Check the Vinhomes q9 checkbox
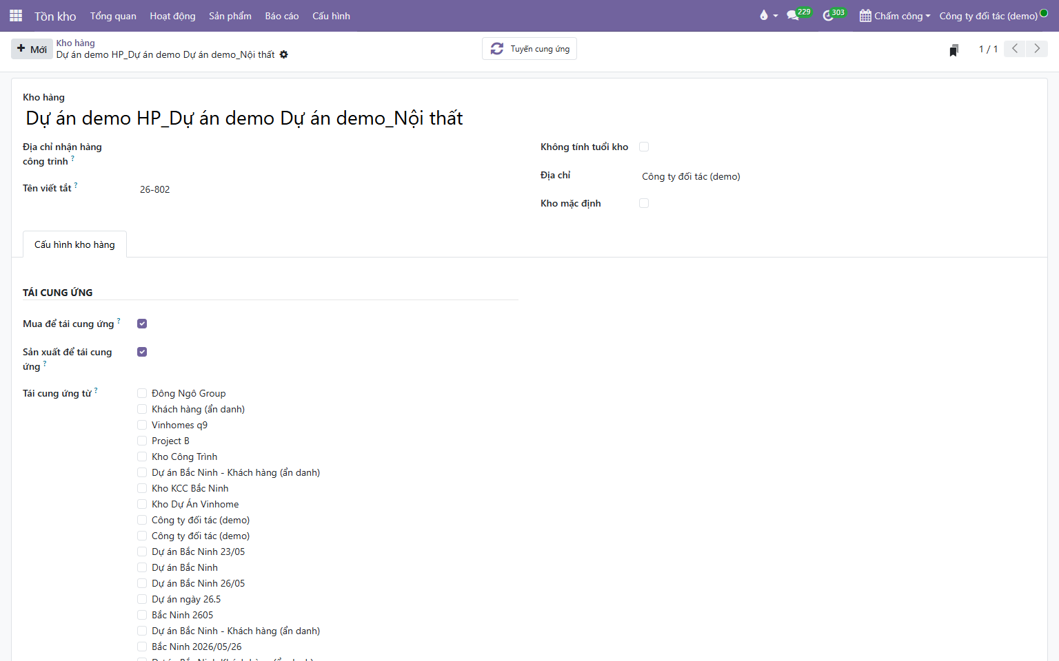Viewport: 1059px width, 661px height. click(x=142, y=425)
